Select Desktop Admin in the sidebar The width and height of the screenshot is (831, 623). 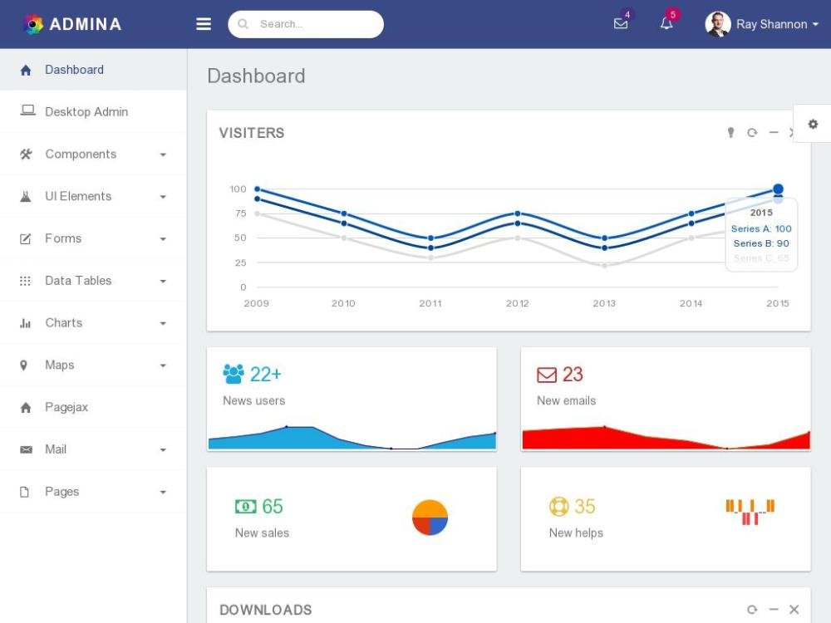[x=86, y=112]
